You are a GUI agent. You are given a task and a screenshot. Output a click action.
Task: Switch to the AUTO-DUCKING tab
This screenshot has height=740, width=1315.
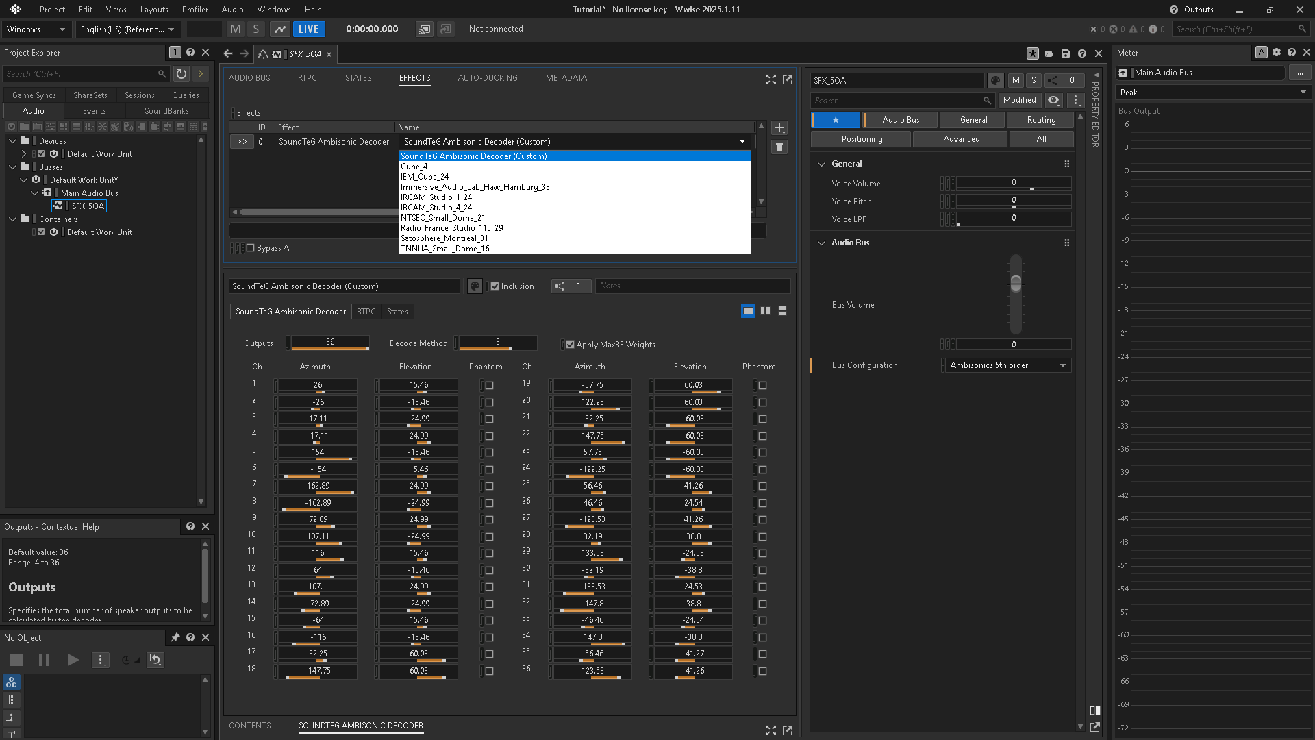pos(488,78)
